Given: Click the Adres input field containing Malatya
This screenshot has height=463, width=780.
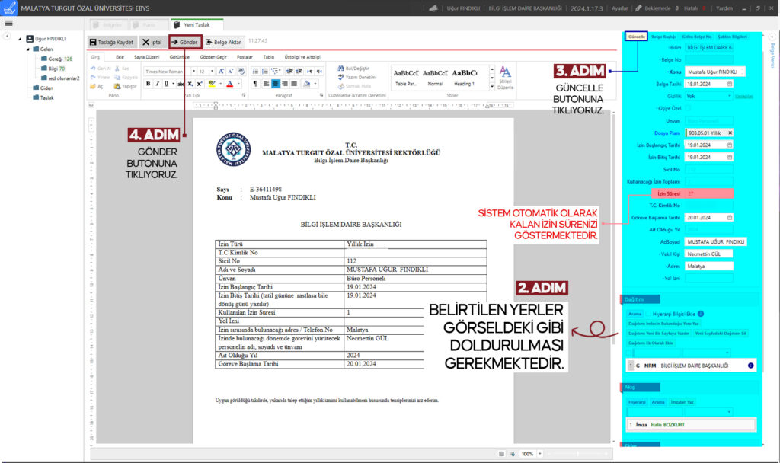Looking at the screenshot, I should 708,266.
